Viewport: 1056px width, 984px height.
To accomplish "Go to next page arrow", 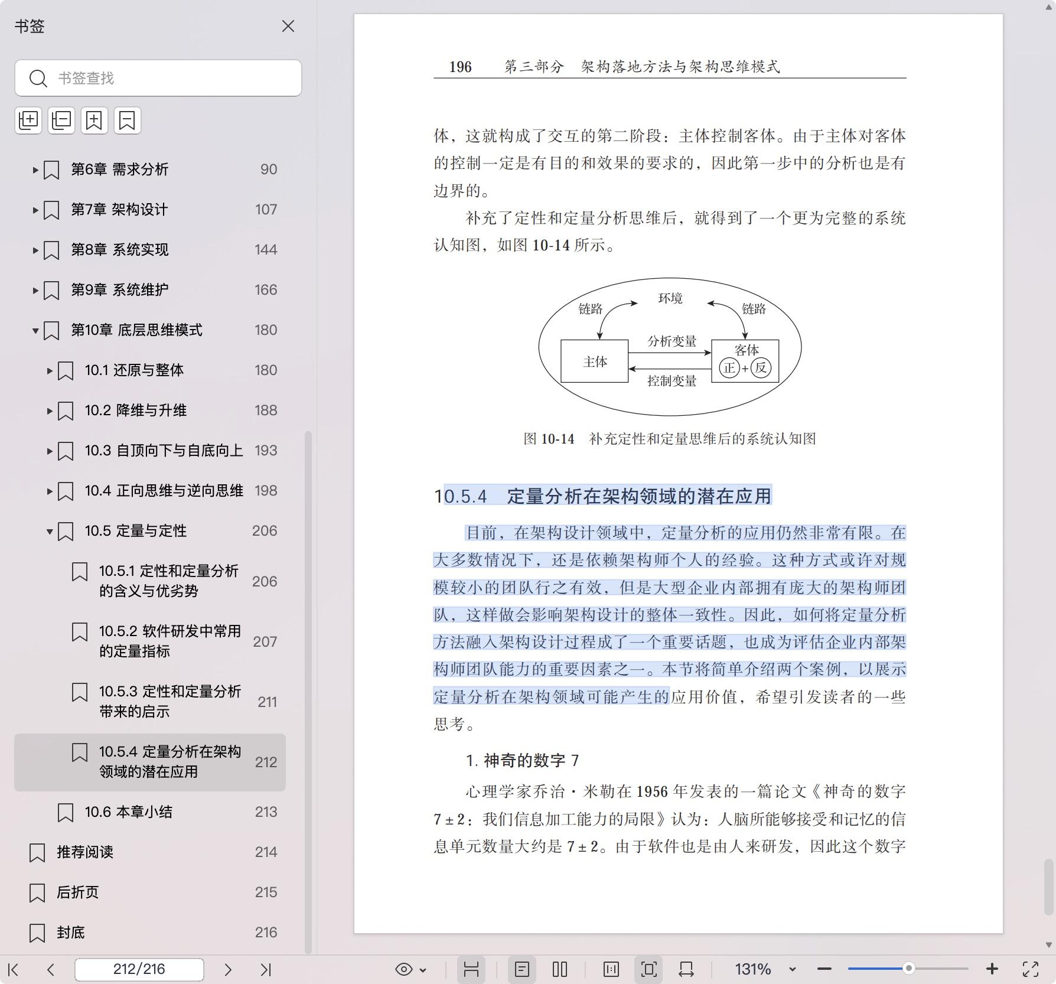I will point(228,969).
